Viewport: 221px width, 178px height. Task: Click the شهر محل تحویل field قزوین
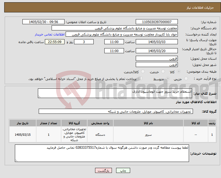pyautogui.click(x=156, y=64)
